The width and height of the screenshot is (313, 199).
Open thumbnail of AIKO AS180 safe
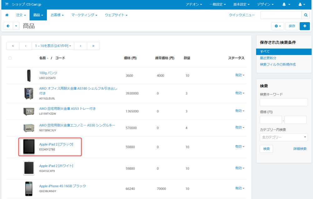[29, 93]
